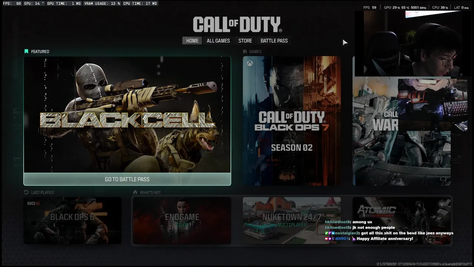Open the STORE tab
The width and height of the screenshot is (474, 267).
point(245,41)
